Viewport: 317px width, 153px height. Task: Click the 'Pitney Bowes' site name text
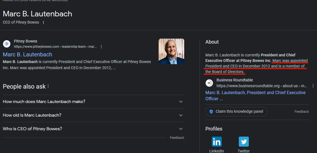pos(26,41)
